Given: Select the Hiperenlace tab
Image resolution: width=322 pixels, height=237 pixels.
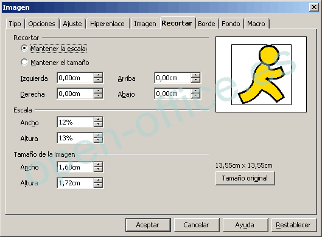Looking at the screenshot, I should coord(107,24).
